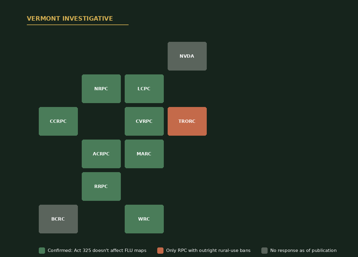Click the gray No response legend swatch
This screenshot has height=257, width=358.
tap(264, 250)
